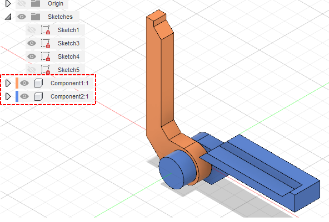Click the blue color bar of Component2:1
329x222 pixels.
[x=17, y=96]
